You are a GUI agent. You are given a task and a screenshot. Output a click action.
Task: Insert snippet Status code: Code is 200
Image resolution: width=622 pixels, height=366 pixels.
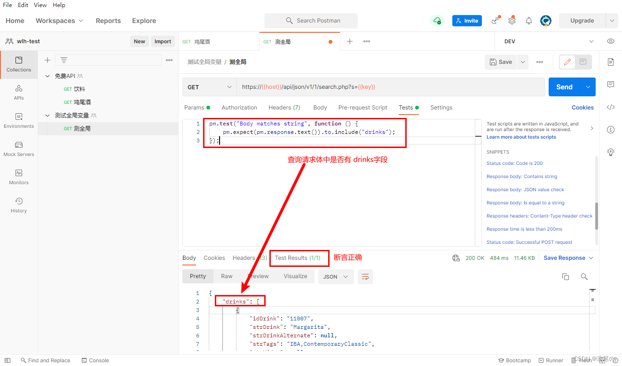pyautogui.click(x=514, y=164)
